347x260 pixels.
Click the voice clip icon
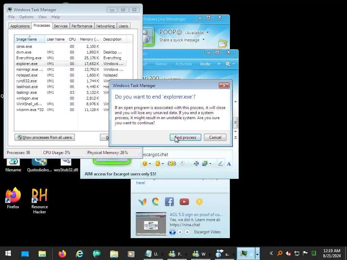point(182,164)
